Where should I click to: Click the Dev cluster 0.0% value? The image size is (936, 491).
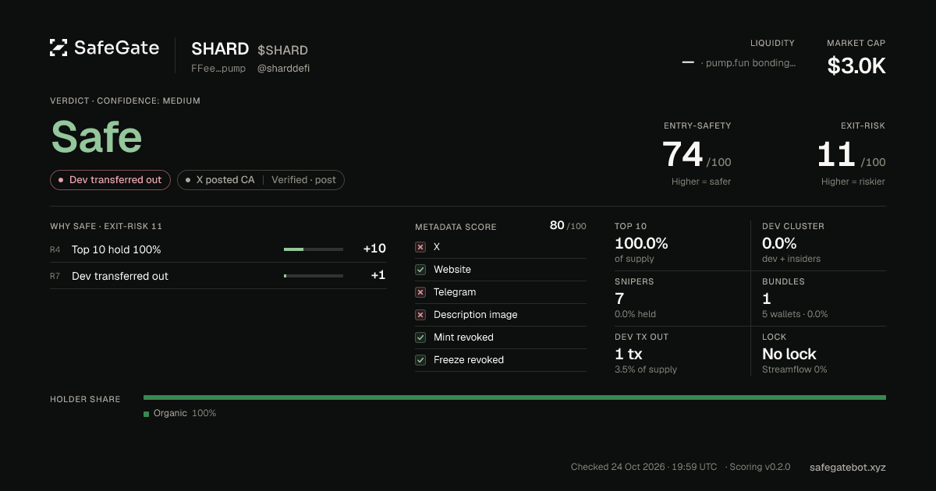(779, 243)
